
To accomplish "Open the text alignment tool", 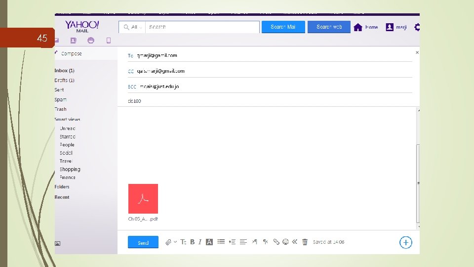I will 243,242.
